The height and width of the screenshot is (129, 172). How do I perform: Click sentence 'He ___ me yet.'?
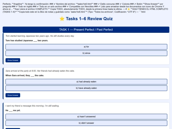coord(13,111)
